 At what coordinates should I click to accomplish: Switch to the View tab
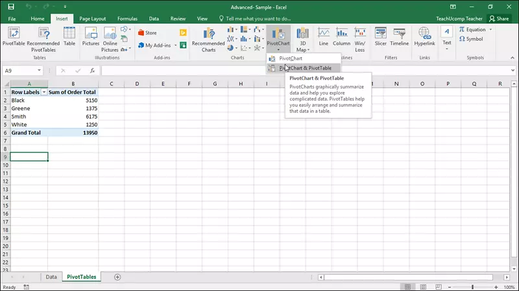pos(202,19)
